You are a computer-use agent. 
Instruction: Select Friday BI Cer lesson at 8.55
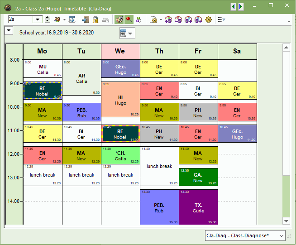pyautogui.click(x=198, y=91)
